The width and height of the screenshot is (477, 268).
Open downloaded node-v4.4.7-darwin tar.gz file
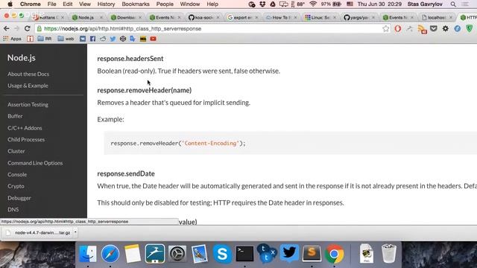click(x=38, y=232)
